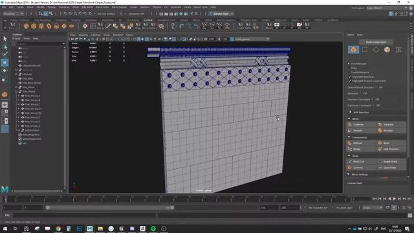Click the playback range slider bar

click(109, 208)
